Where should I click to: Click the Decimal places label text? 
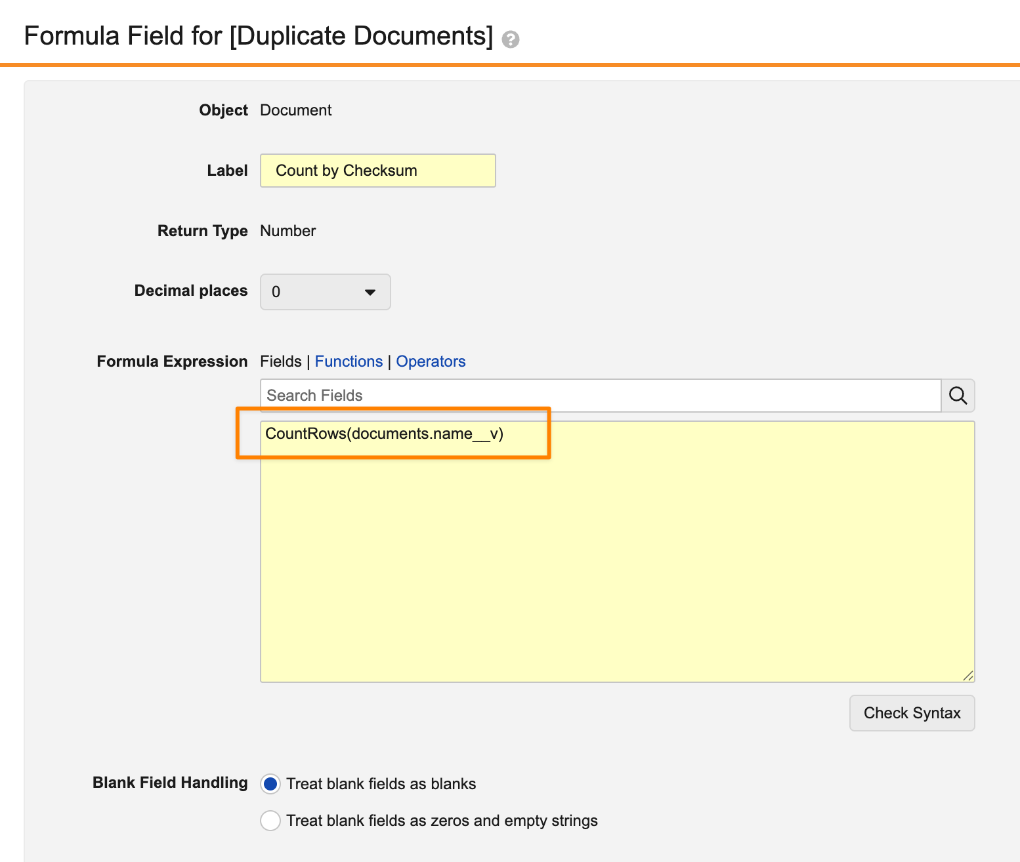click(x=190, y=291)
